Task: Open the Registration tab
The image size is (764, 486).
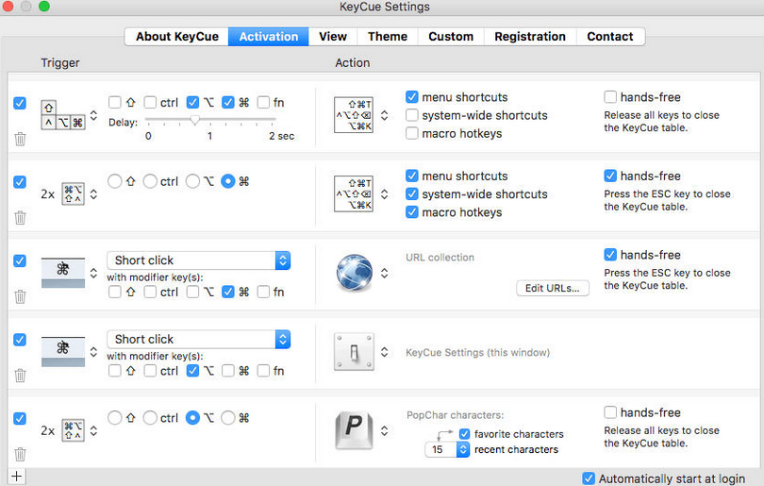Action: [x=530, y=37]
